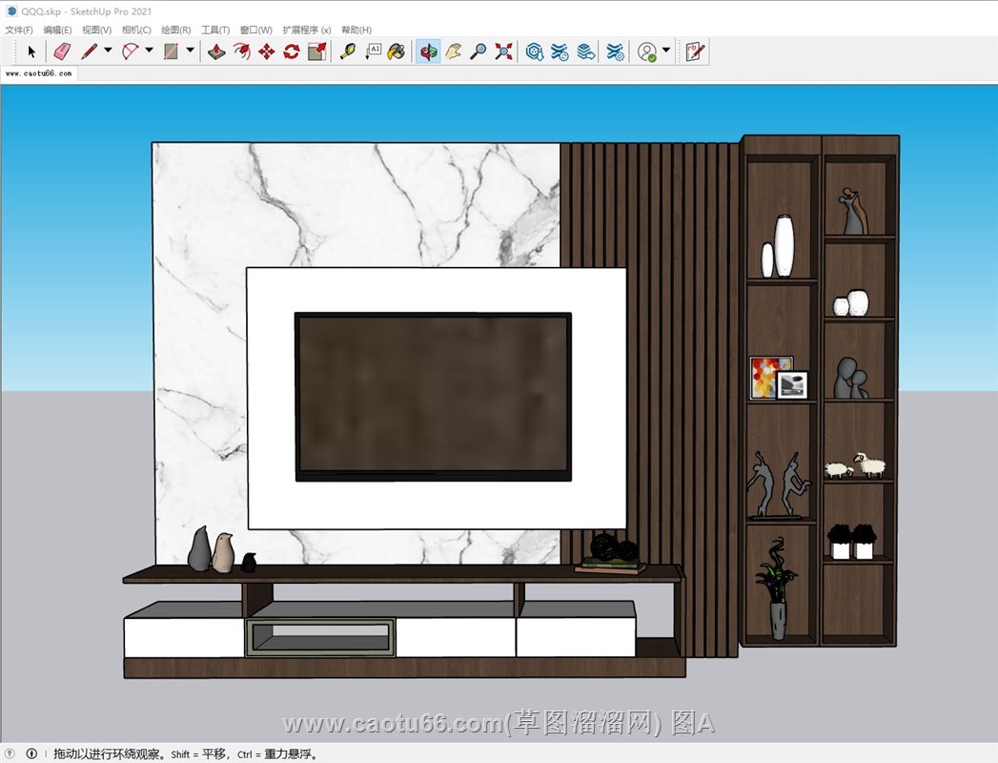
Task: Pick the Eraser tool
Action: point(62,52)
